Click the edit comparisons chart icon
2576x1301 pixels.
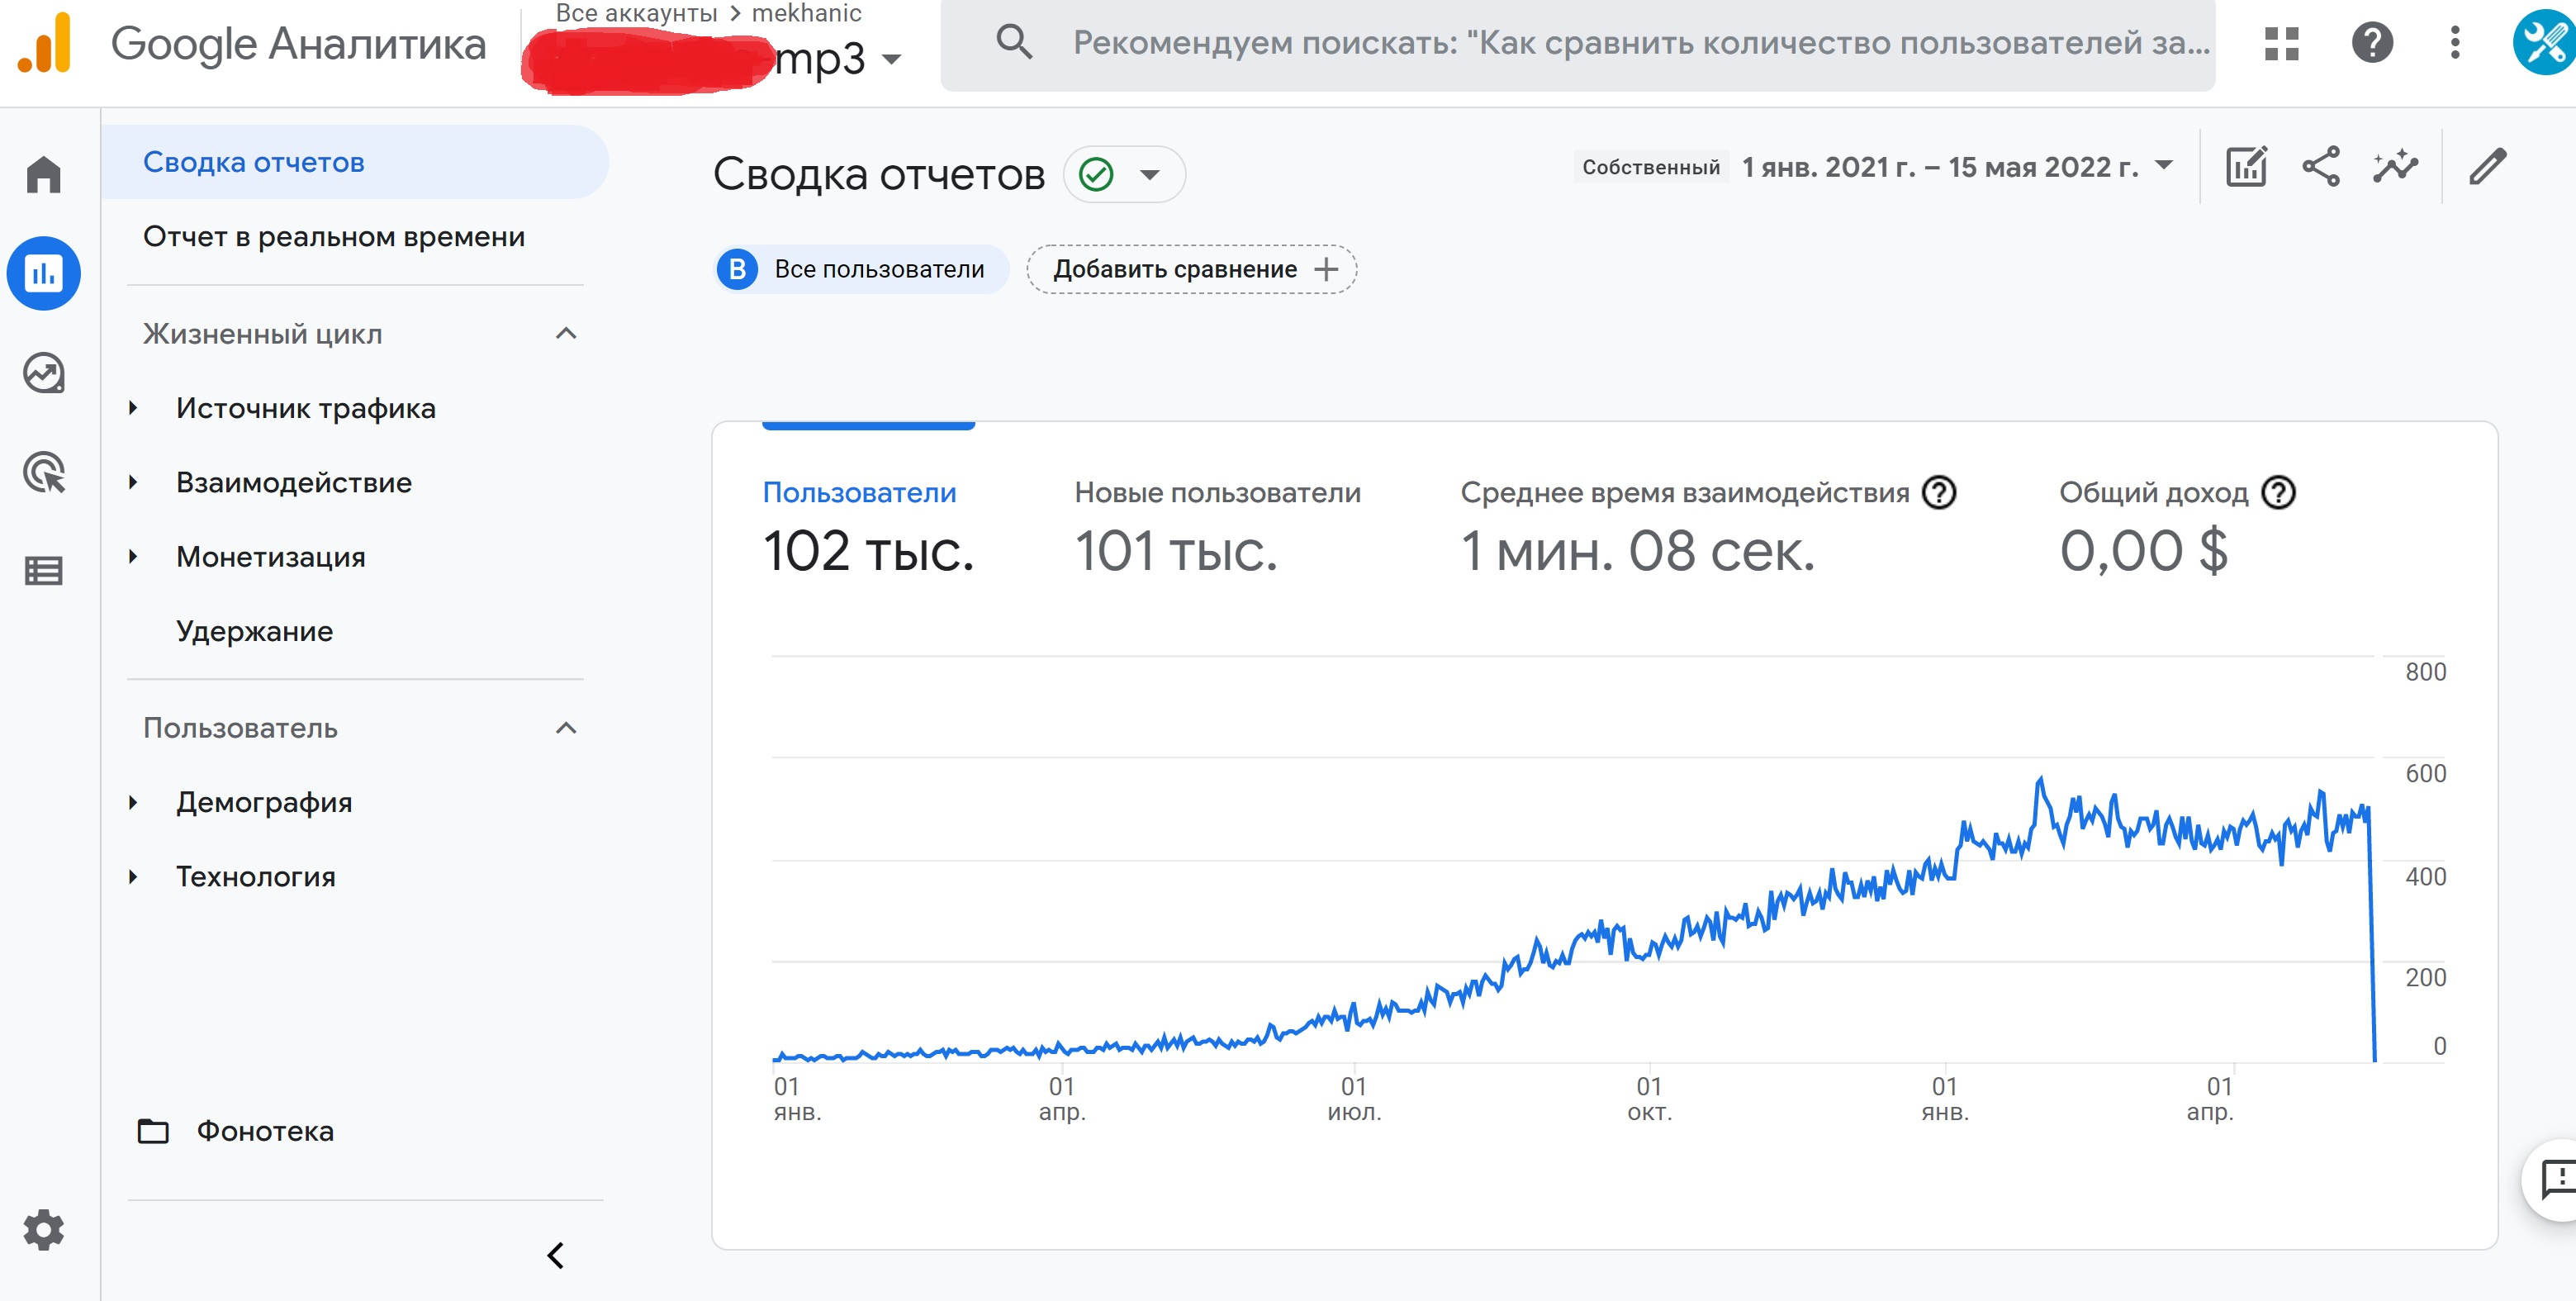[2246, 166]
